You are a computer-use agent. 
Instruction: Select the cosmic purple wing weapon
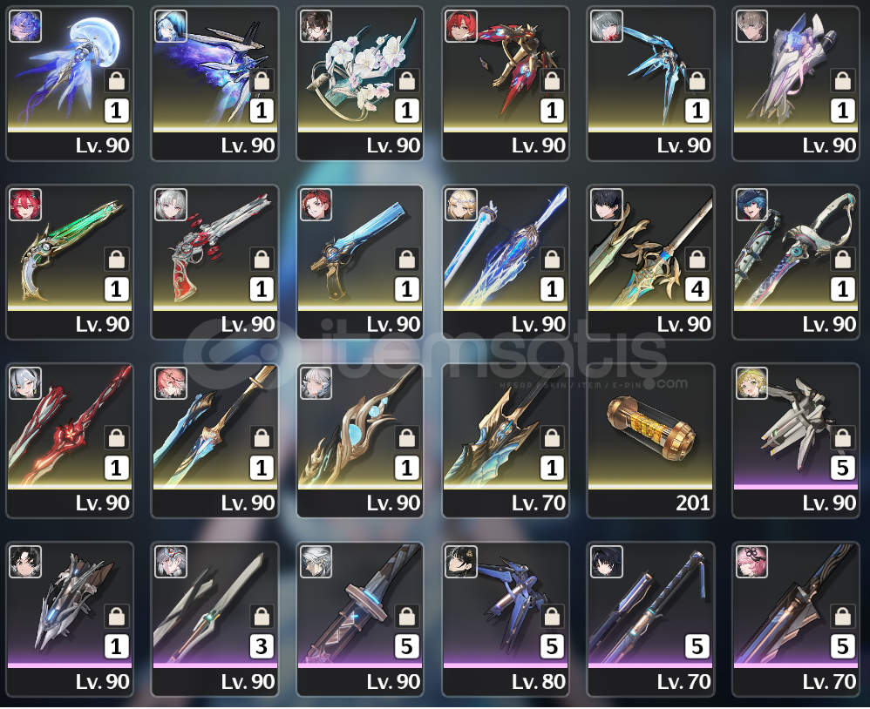click(214, 83)
